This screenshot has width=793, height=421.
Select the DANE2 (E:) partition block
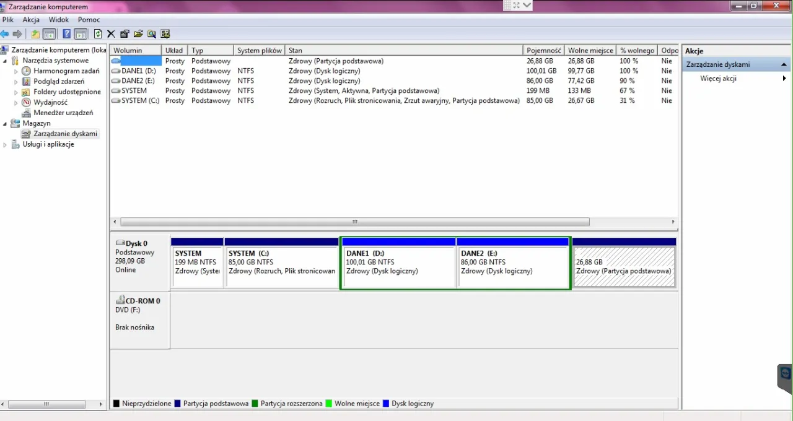pos(513,263)
